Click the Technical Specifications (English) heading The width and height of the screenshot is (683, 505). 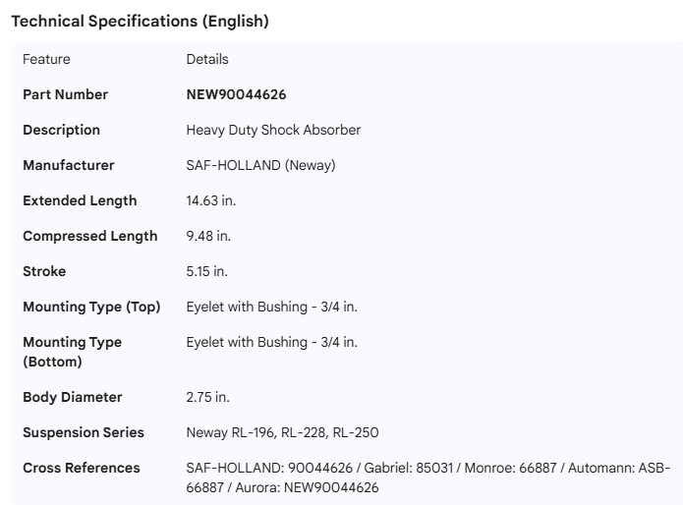(140, 22)
